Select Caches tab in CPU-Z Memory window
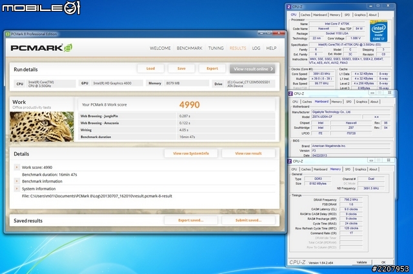 click(x=306, y=170)
